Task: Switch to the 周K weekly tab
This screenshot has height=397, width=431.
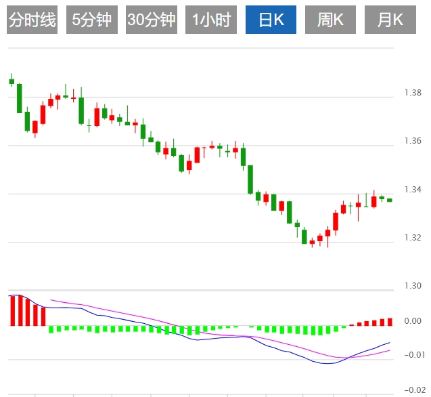Action: click(330, 20)
